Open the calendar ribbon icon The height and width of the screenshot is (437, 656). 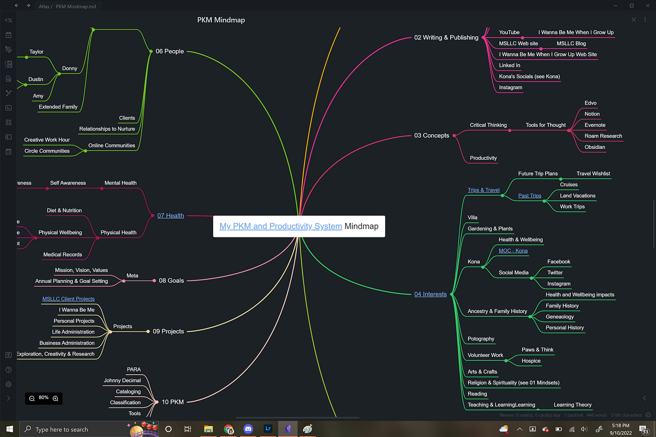point(8,151)
